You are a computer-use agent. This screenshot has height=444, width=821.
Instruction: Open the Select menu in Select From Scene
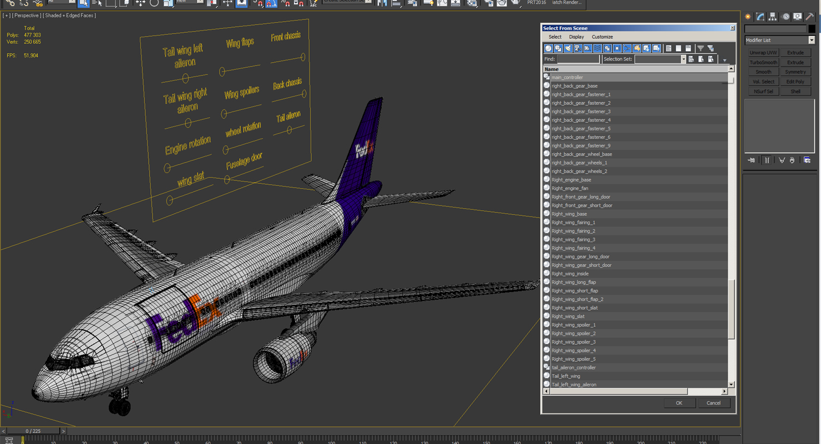click(x=555, y=37)
